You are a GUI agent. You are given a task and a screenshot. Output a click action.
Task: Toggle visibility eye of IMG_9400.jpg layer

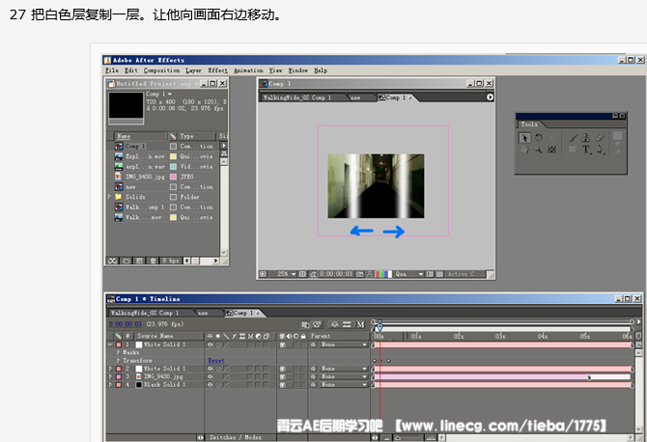click(x=283, y=376)
